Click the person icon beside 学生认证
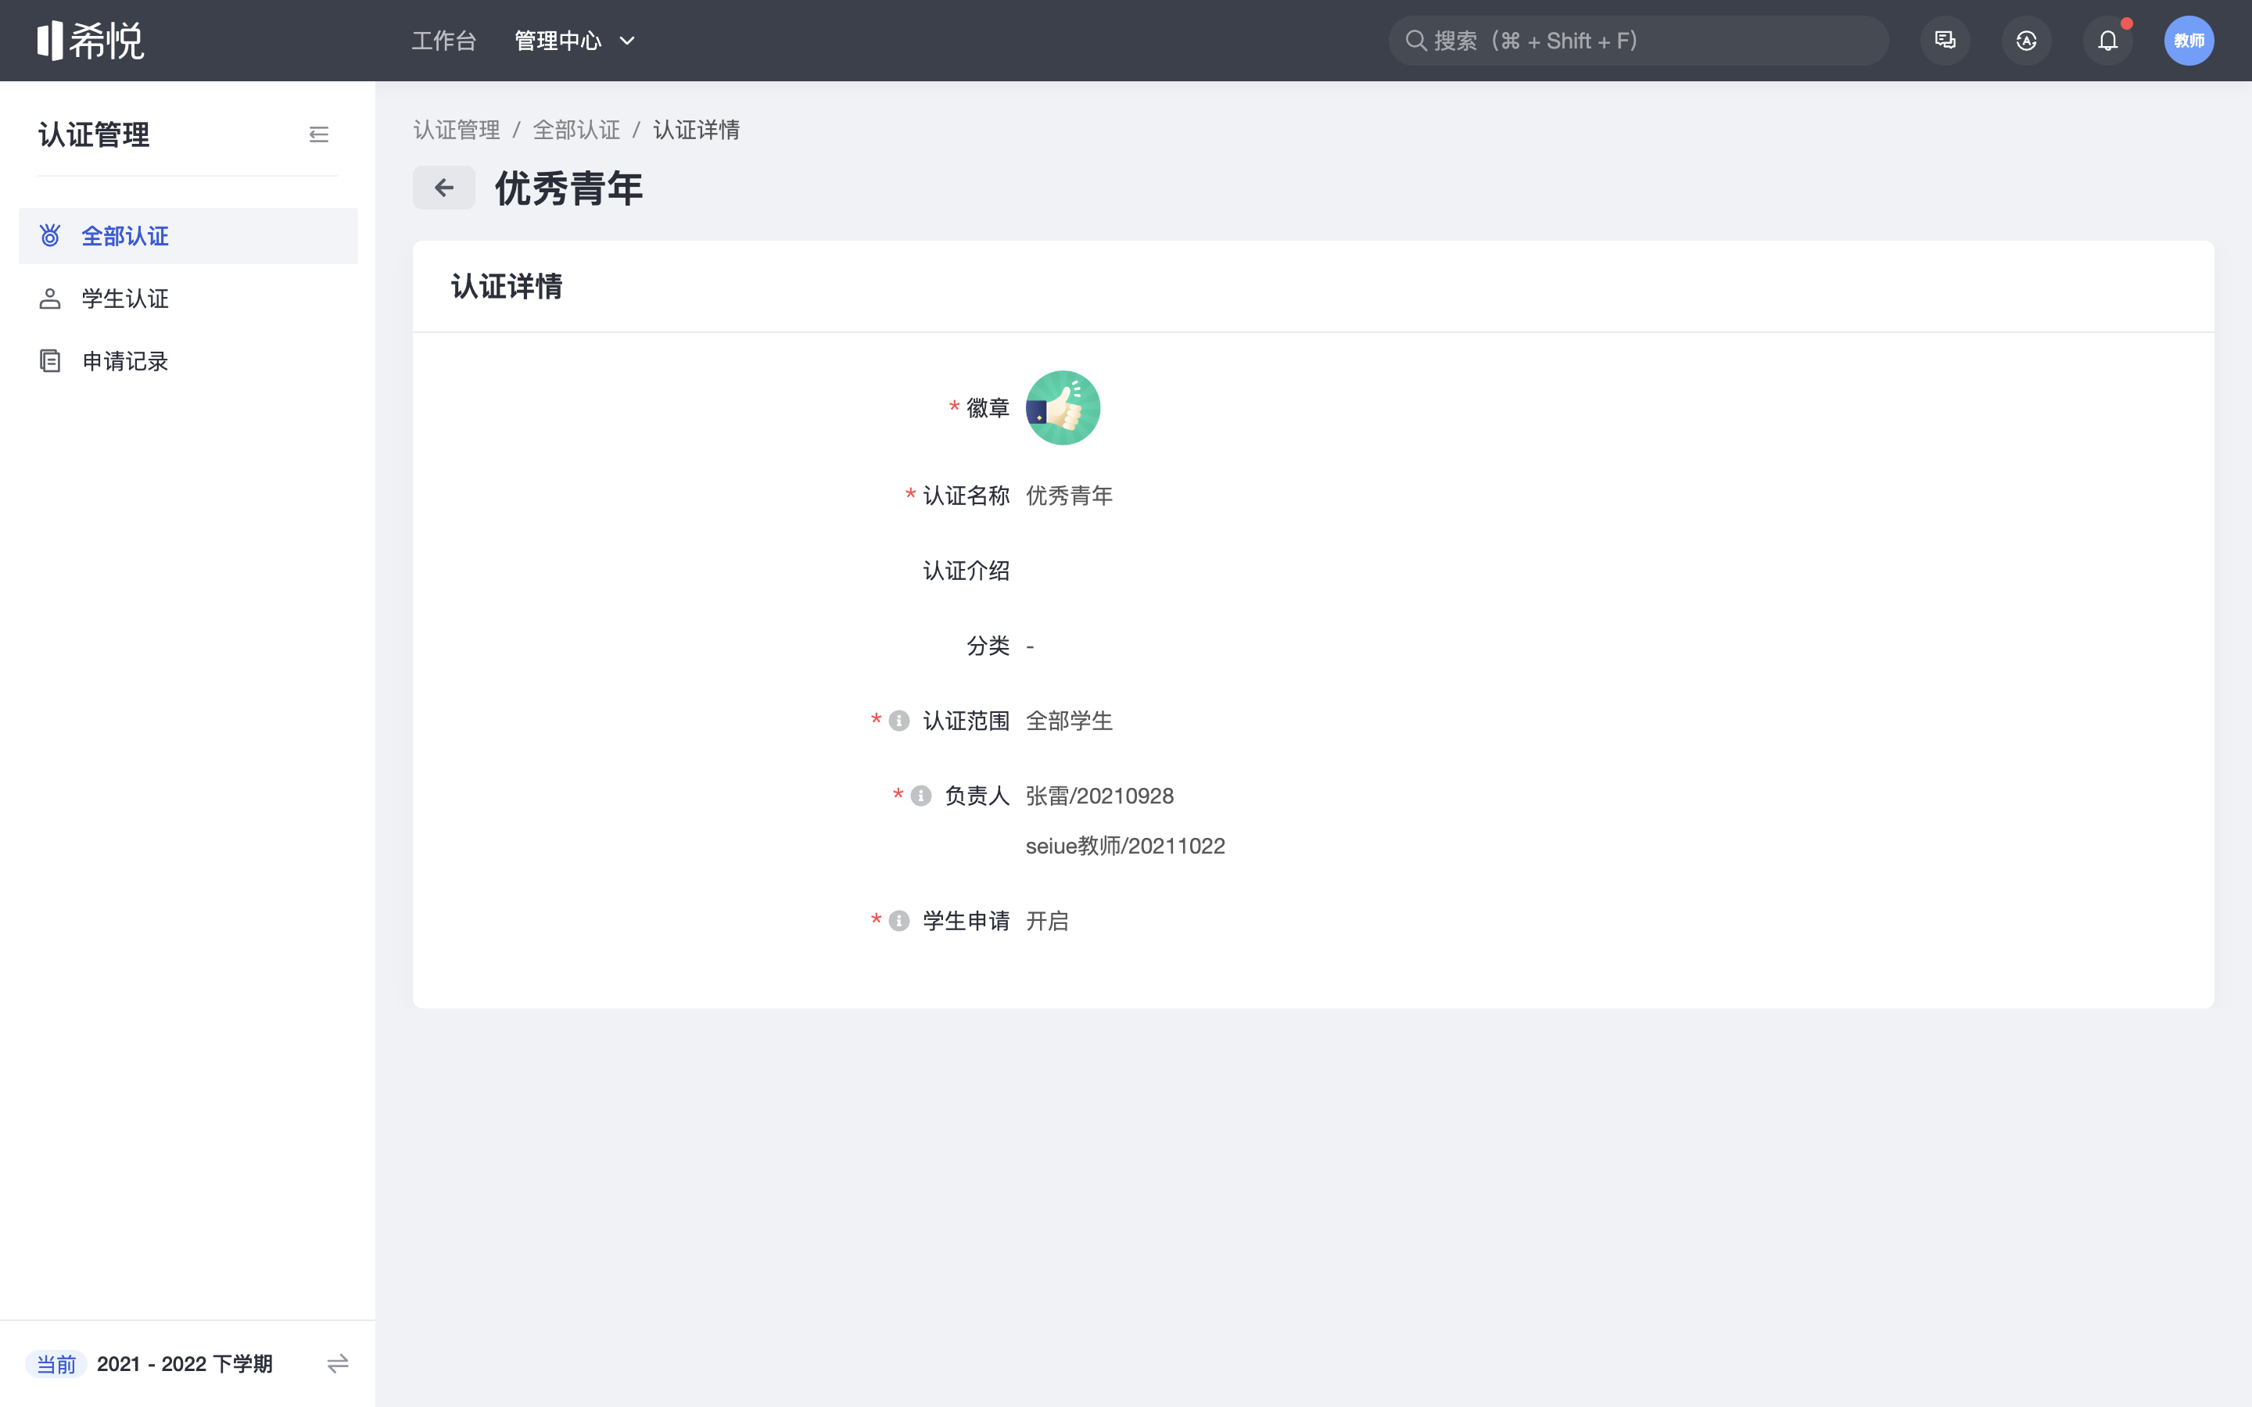The height and width of the screenshot is (1407, 2252). (x=50, y=299)
